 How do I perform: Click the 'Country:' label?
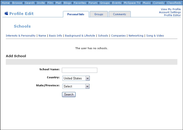point(53,77)
